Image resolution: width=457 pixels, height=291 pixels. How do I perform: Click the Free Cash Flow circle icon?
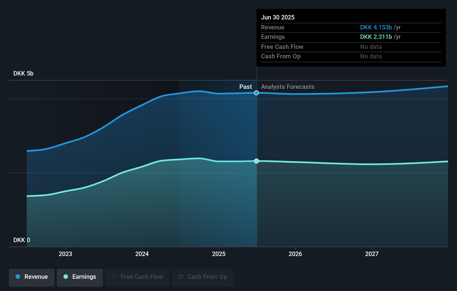coord(114,277)
